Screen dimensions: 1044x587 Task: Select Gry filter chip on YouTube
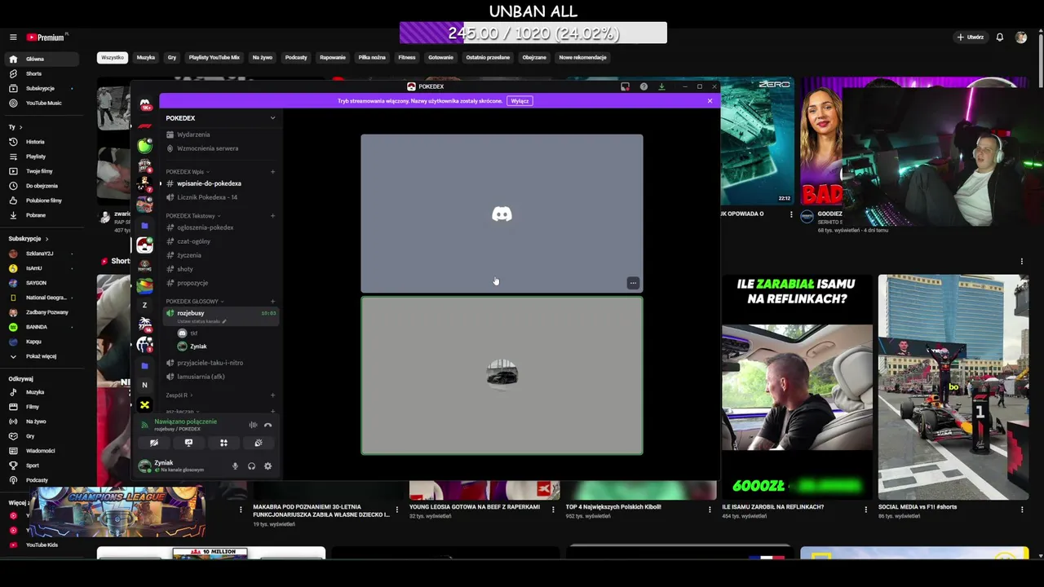(x=172, y=58)
